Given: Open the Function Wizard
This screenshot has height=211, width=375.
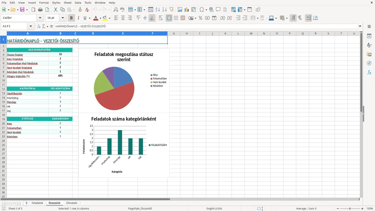Looking at the screenshot, I should 39,26.
